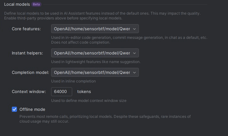Click the Offline mode label text
The image size is (228, 136).
pos(32,109)
